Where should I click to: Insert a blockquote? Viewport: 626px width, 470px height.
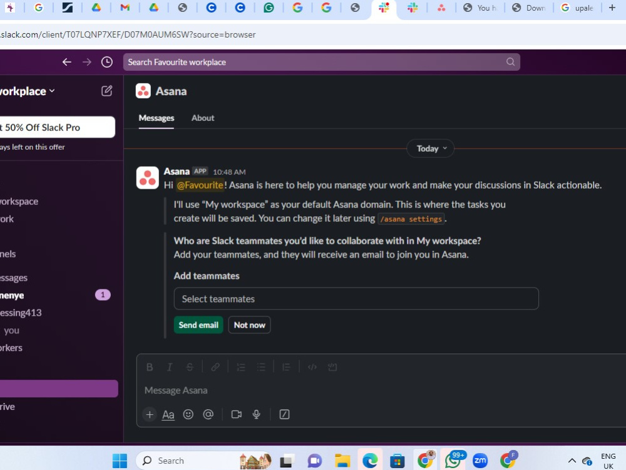286,367
